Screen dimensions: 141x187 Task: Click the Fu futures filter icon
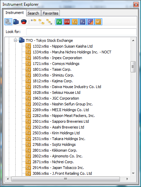click(x=83, y=22)
